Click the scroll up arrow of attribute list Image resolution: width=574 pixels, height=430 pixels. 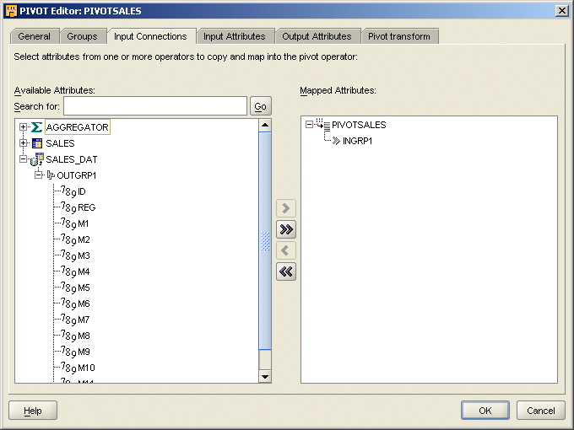pyautogui.click(x=265, y=125)
